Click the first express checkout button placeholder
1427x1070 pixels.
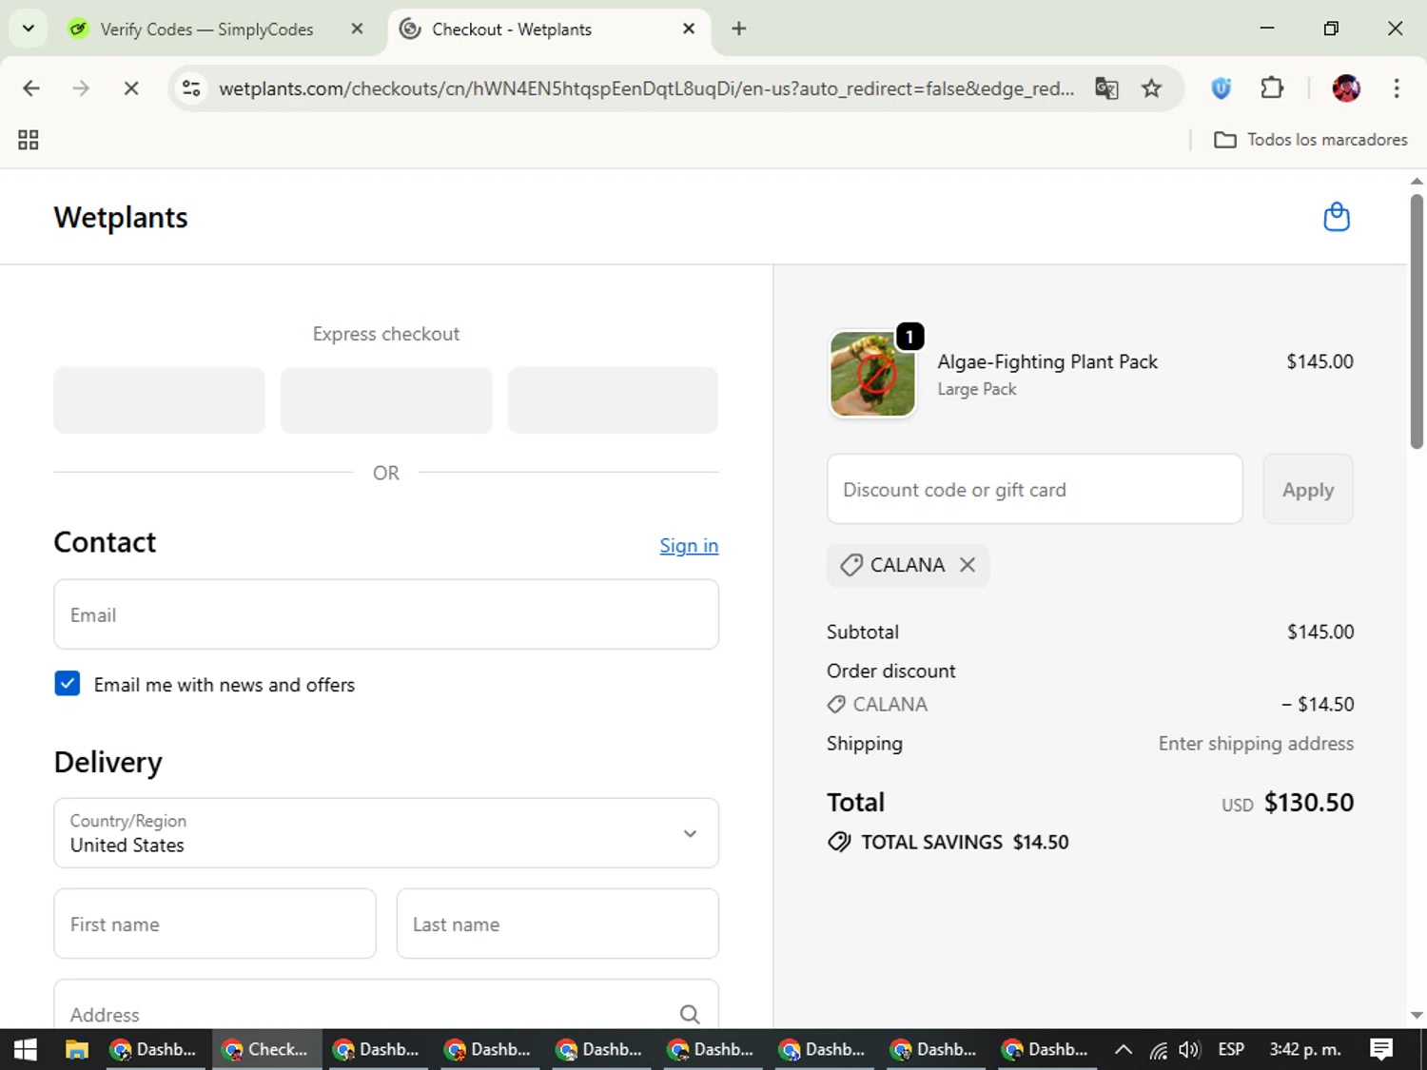tap(159, 400)
